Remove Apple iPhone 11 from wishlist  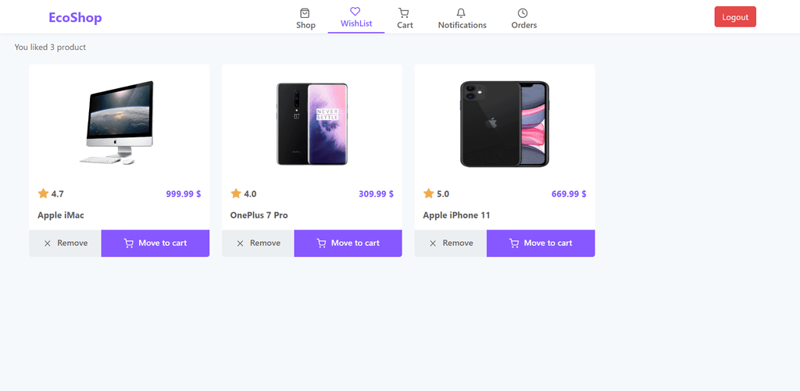tap(451, 243)
